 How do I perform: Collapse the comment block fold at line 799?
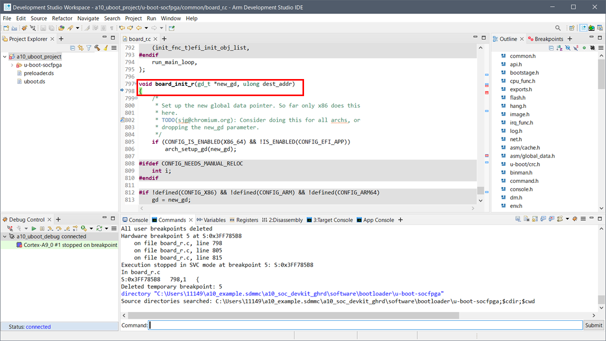[137, 98]
